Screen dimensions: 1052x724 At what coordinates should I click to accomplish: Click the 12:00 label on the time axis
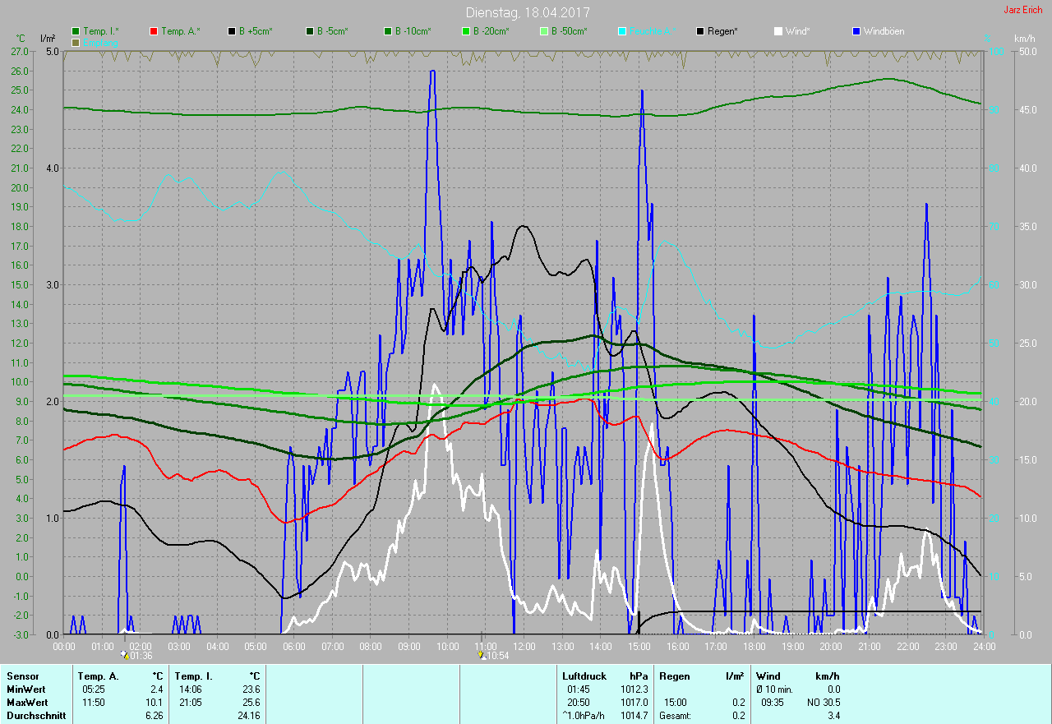(524, 646)
